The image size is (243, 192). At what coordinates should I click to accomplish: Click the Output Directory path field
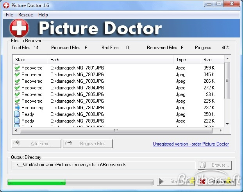pos(104,165)
